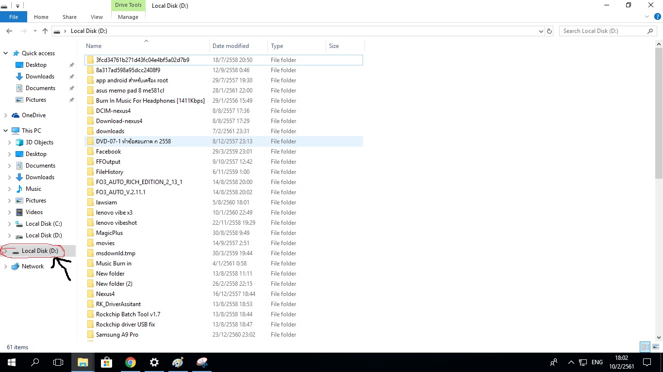Sort by the Type column header
The width and height of the screenshot is (663, 372).
pyautogui.click(x=297, y=46)
